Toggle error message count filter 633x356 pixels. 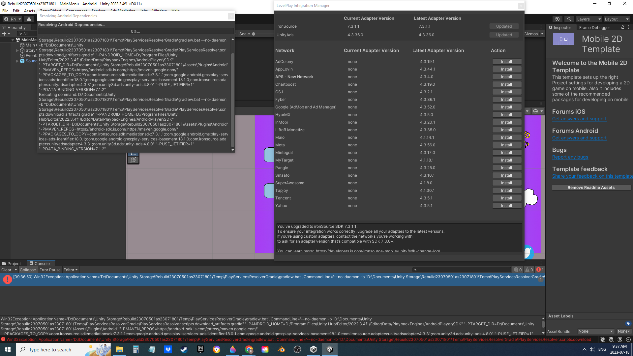click(540, 270)
